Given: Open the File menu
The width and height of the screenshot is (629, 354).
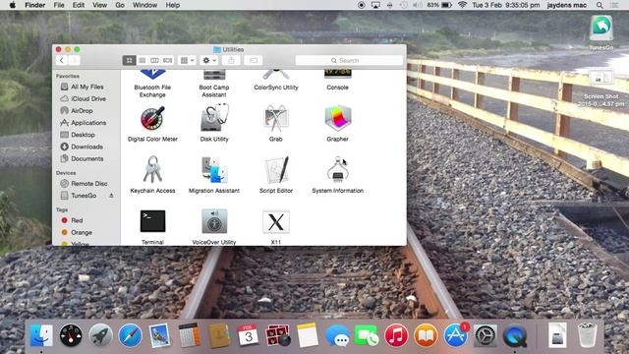Looking at the screenshot, I should (59, 5).
